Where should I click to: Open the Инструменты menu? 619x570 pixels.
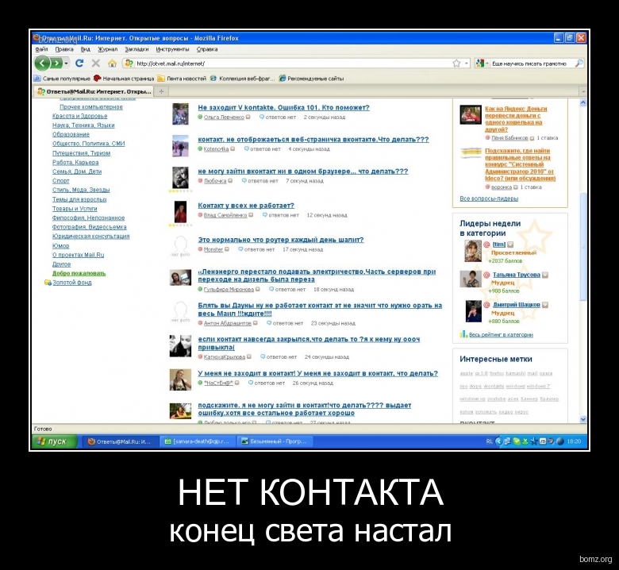point(172,49)
